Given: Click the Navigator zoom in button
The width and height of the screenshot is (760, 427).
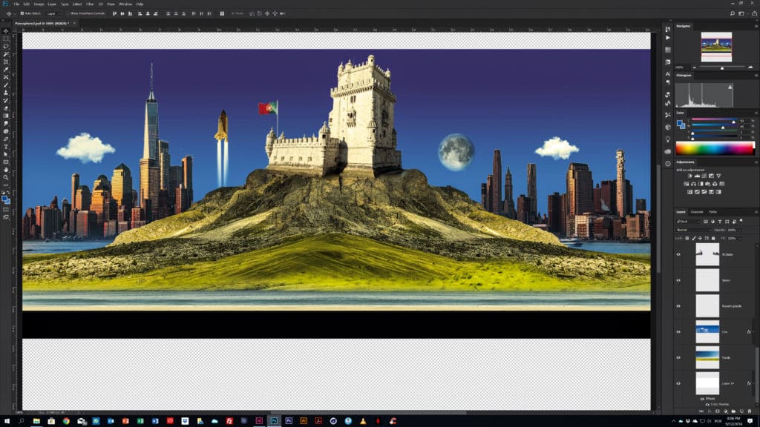Looking at the screenshot, I should (x=751, y=67).
